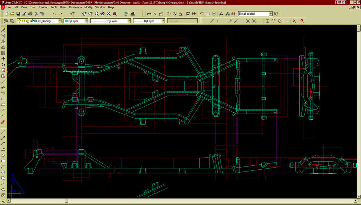Click the green ByLayer color swatch
The image size is (361, 205).
coord(66,21)
